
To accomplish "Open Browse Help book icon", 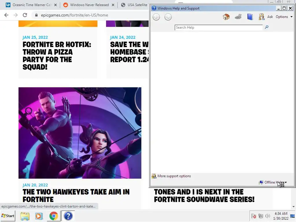I will tap(250, 17).
